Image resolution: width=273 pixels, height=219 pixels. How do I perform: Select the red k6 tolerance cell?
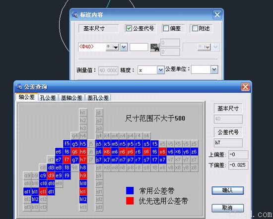pyautogui.click(x=107, y=152)
